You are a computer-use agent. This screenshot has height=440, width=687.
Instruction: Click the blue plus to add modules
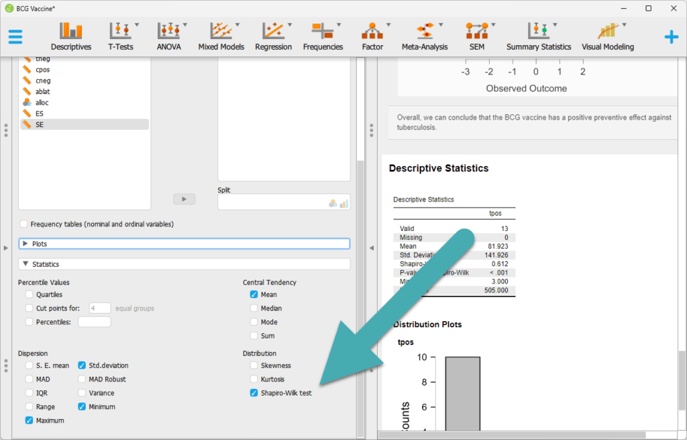click(671, 37)
